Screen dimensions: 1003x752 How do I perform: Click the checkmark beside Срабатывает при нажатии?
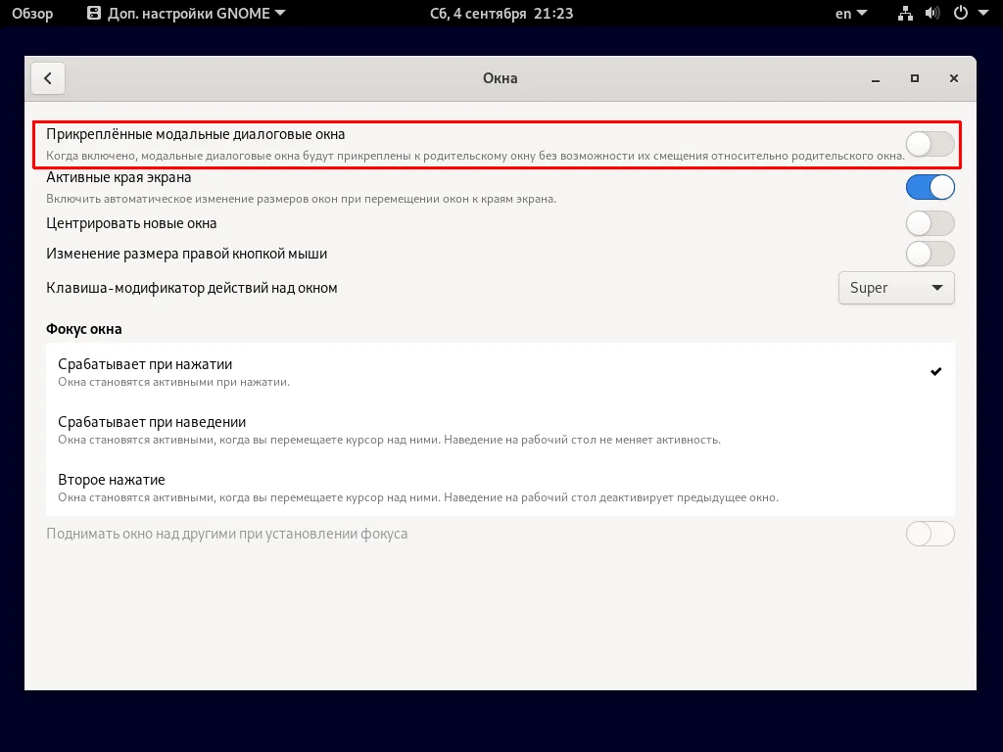[936, 371]
